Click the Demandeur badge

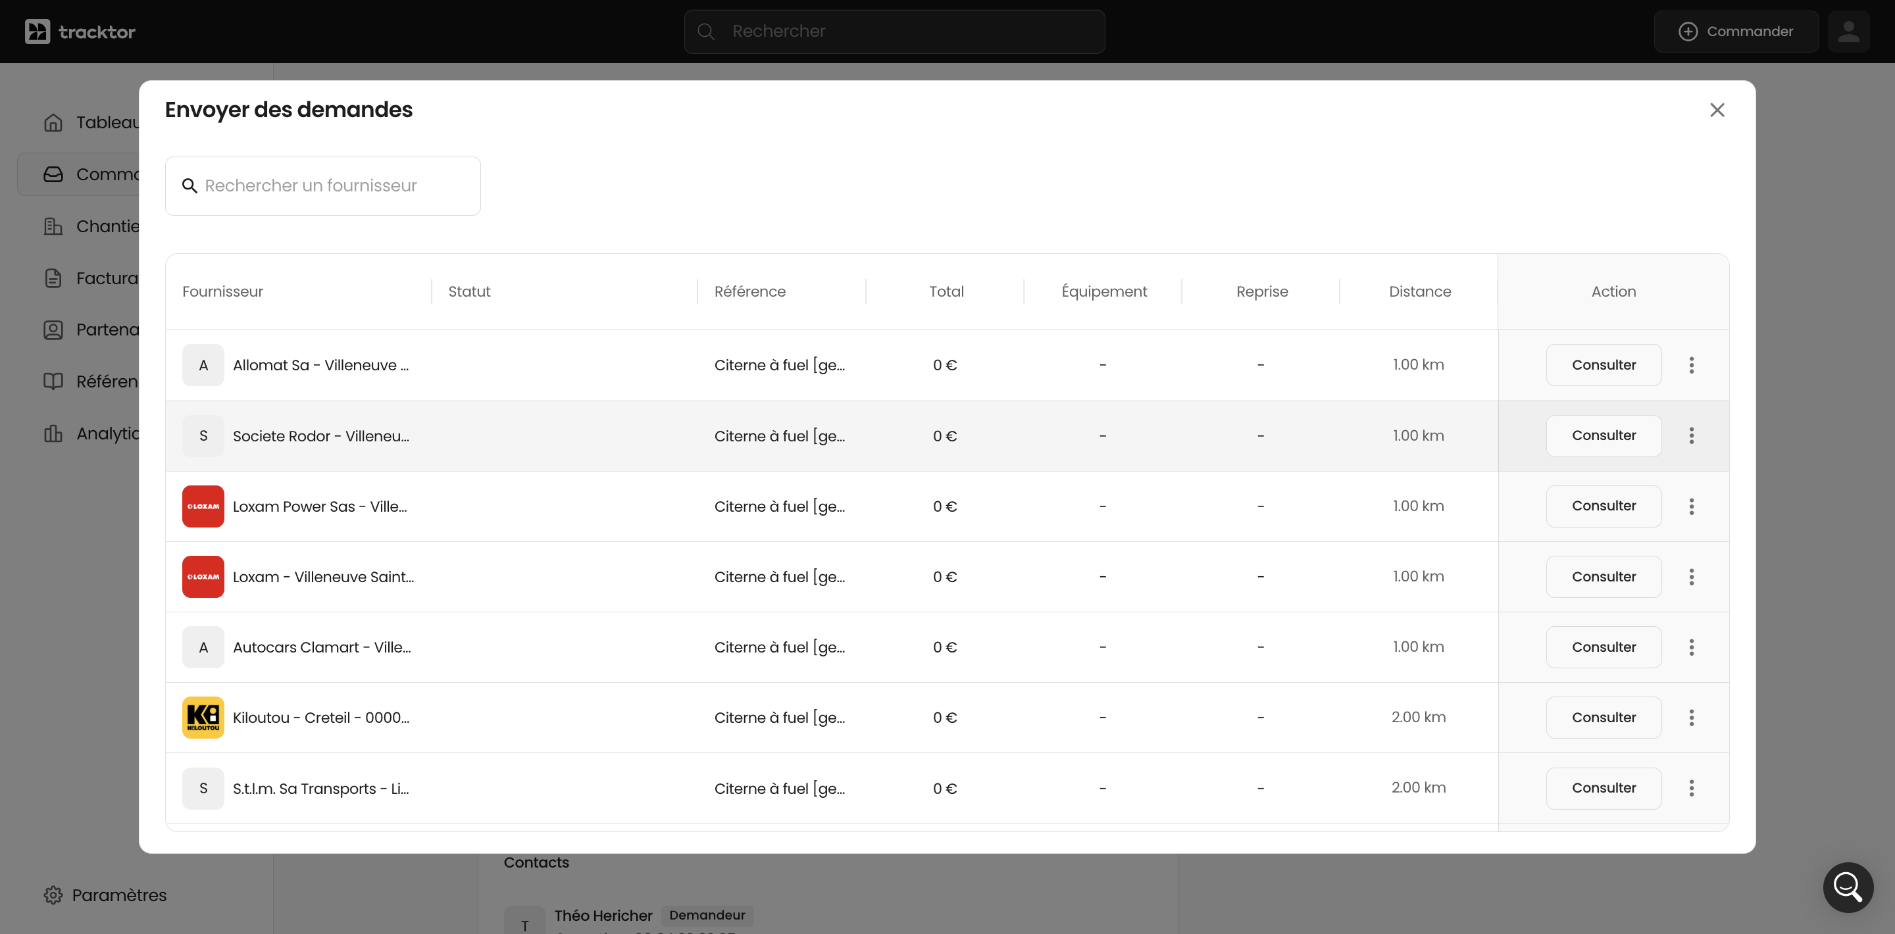(x=707, y=915)
